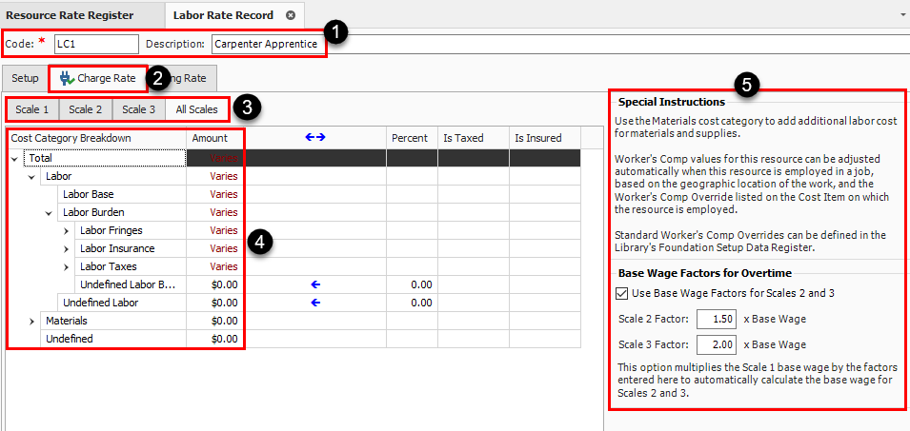The width and height of the screenshot is (910, 431).
Task: Expand the Labor Fringes row
Action: (67, 230)
